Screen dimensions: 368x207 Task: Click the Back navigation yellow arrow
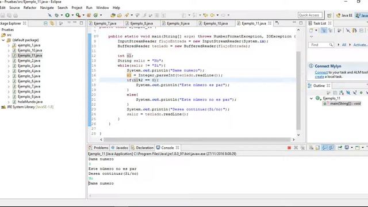tap(212, 16)
